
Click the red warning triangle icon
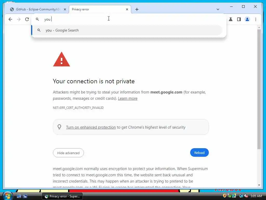61,59
